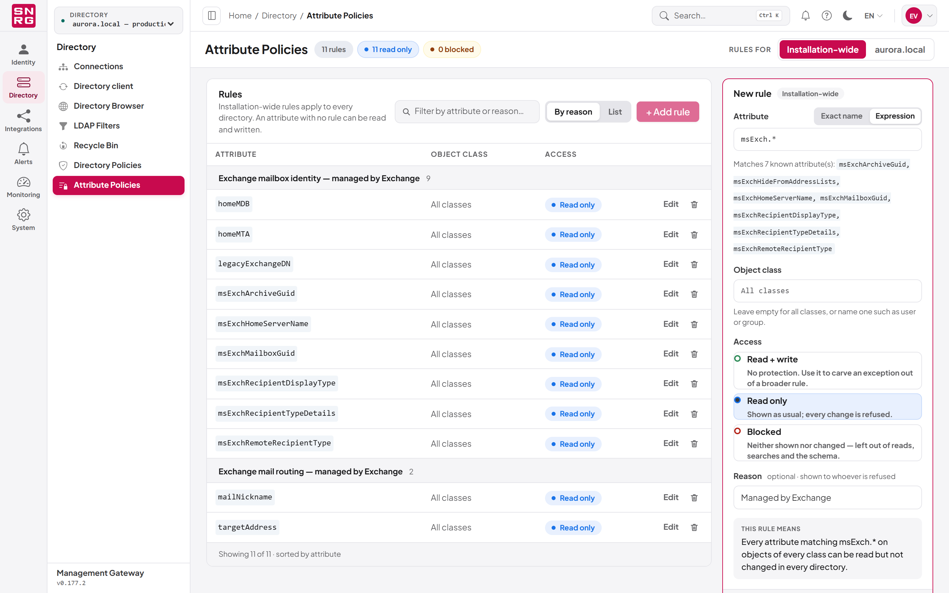Select the Read + write access option
Image resolution: width=949 pixels, height=593 pixels.
click(x=827, y=371)
